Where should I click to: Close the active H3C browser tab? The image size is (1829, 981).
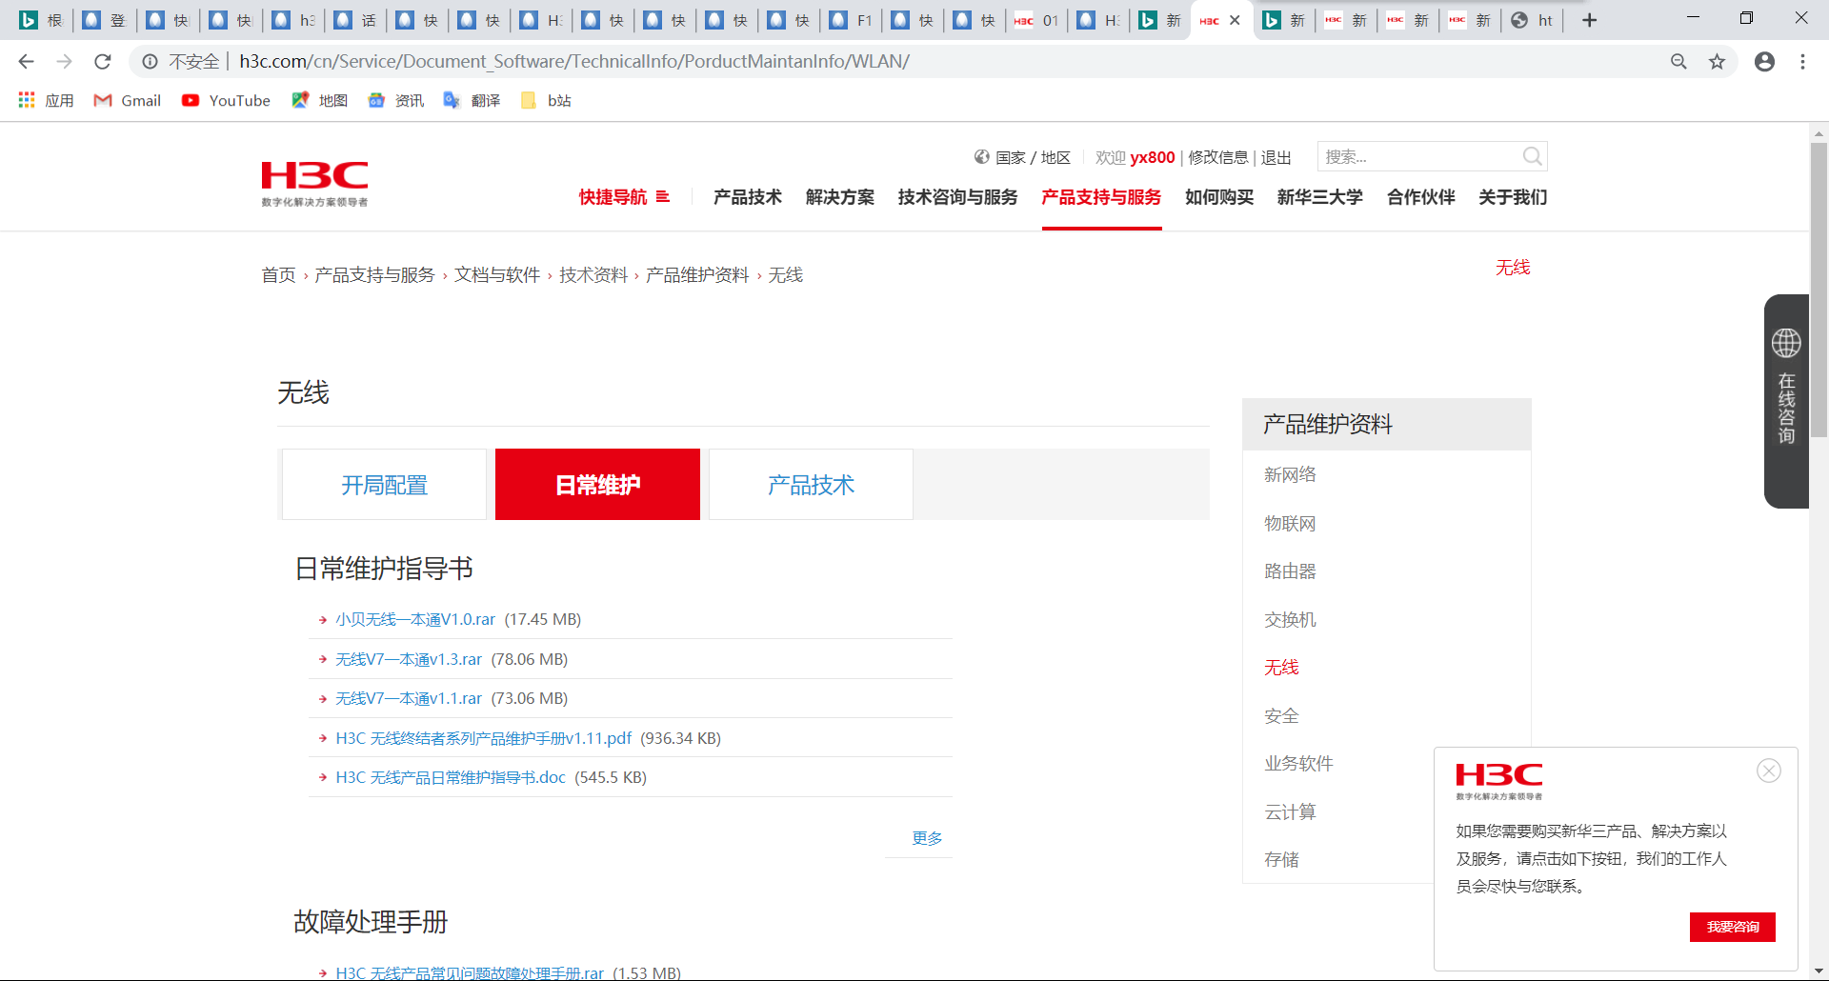click(x=1235, y=20)
